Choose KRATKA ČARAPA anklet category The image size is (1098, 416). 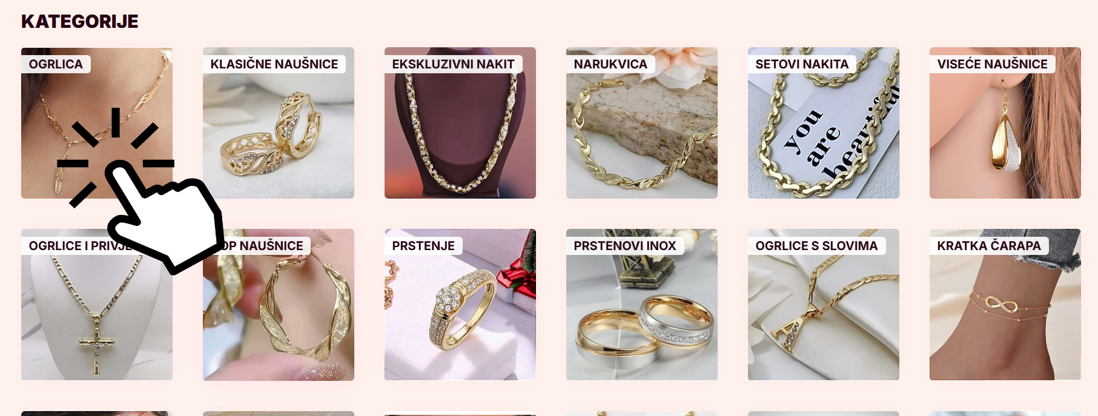(1005, 305)
